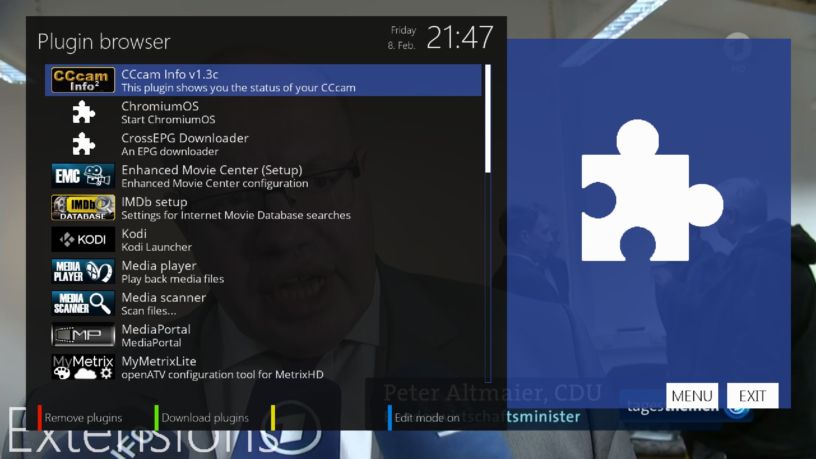Click the MENU button
This screenshot has width=816, height=459.
pos(692,396)
